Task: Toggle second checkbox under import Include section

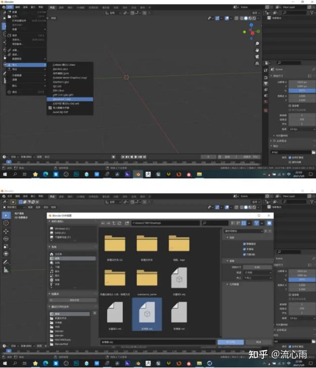Action: point(244,249)
